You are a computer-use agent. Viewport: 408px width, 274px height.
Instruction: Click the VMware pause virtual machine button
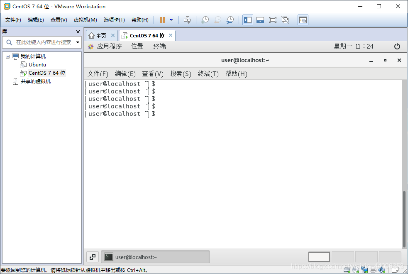click(x=162, y=20)
